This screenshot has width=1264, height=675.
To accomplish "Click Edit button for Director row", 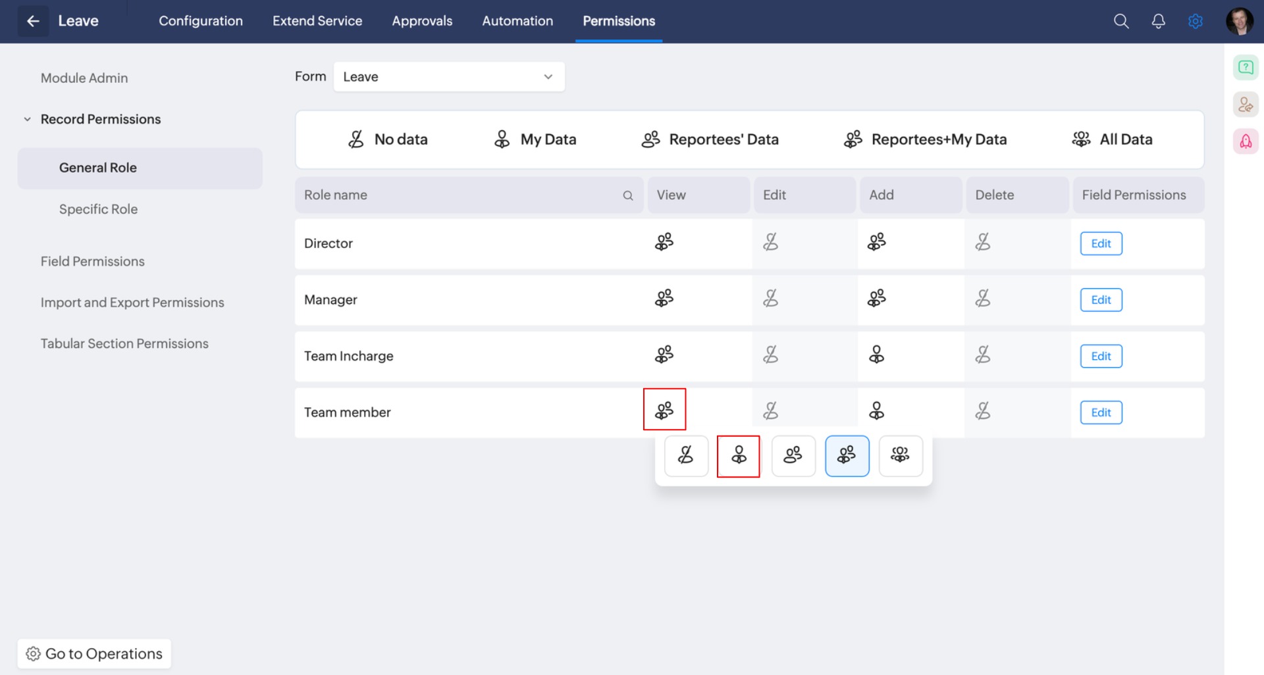I will 1101,243.
